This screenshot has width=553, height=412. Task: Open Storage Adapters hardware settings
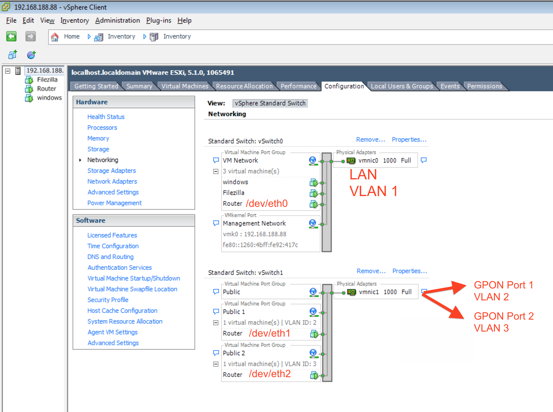point(111,171)
